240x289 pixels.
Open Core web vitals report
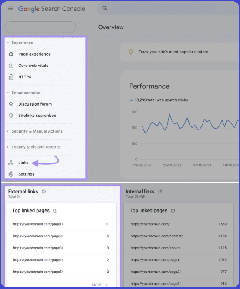click(33, 66)
